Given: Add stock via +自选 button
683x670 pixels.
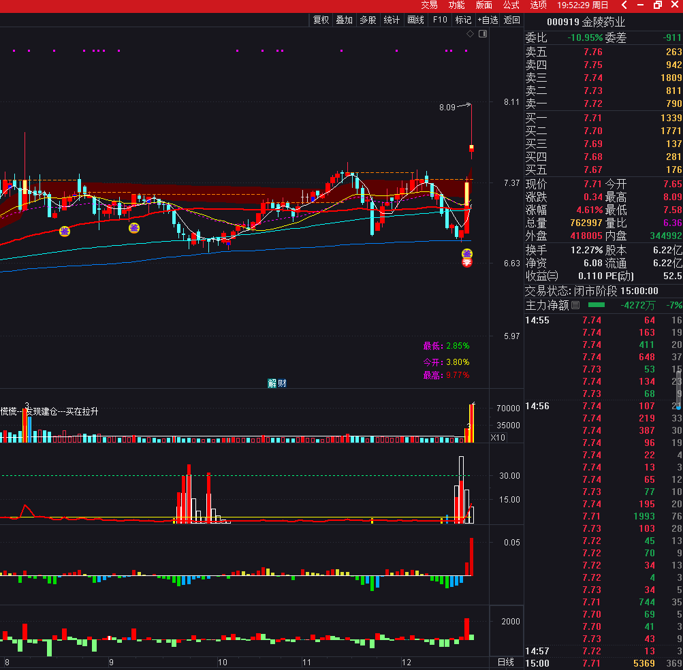Looking at the screenshot, I should tap(488, 20).
